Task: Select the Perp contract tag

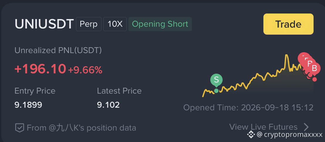Action: (x=89, y=24)
